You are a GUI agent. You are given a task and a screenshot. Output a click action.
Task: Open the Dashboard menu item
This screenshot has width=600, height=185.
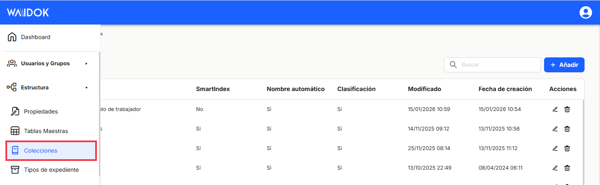[x=35, y=37]
